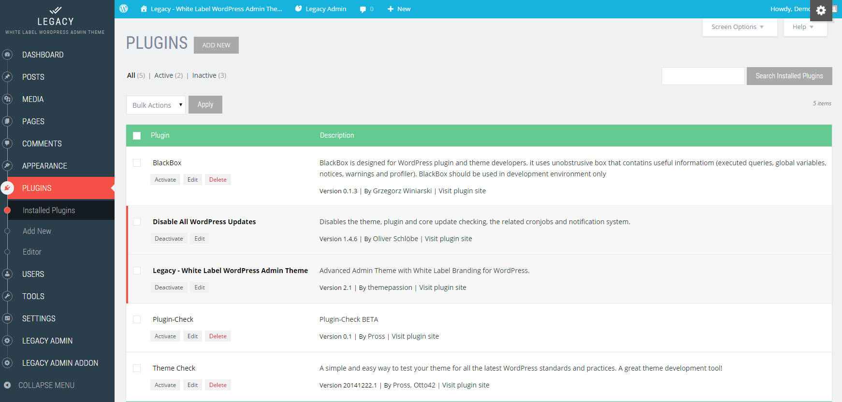Viewport: 842px width, 402px height.
Task: Open the Dashboard menu item
Action: click(x=43, y=55)
